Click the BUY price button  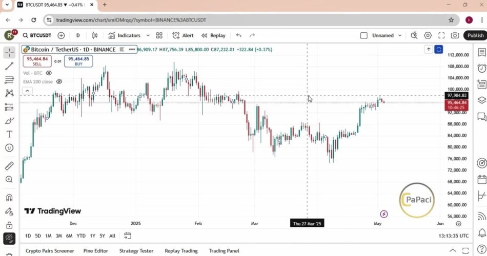[x=79, y=61]
